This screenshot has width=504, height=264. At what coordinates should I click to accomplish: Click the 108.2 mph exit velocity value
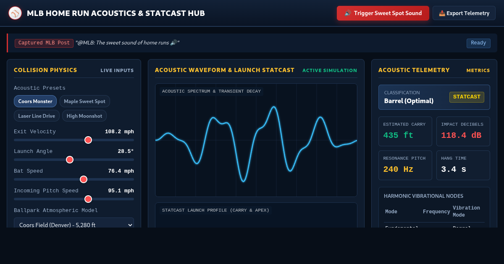pyautogui.click(x=119, y=132)
